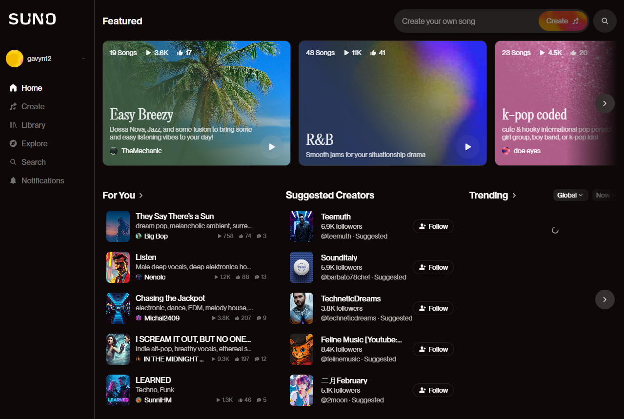Screen dimensions: 624x419
Task: Click the like icon on LEARNED song
Action: (x=240, y=400)
